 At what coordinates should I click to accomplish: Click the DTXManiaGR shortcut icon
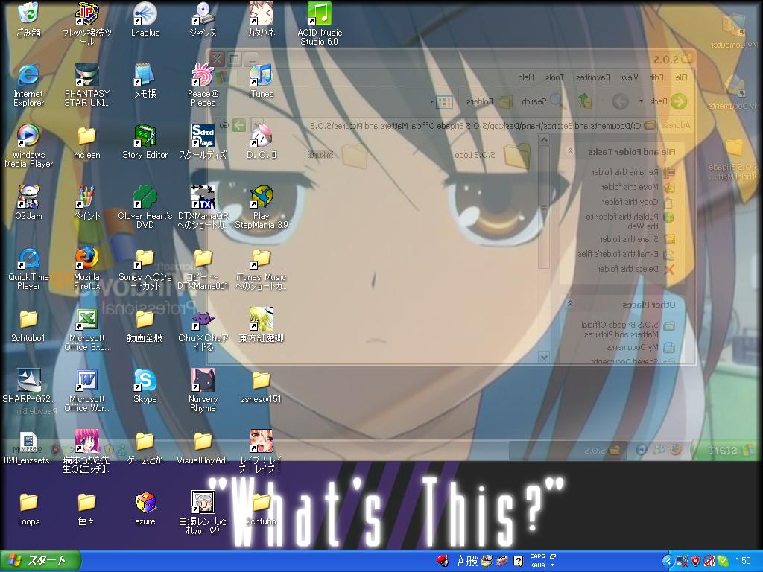(x=203, y=207)
